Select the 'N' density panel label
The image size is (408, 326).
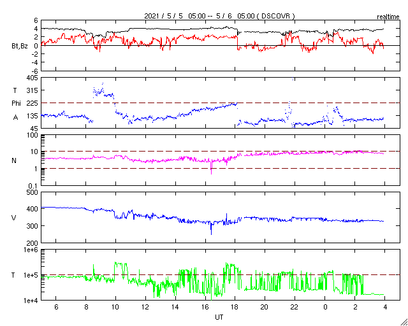(14, 160)
